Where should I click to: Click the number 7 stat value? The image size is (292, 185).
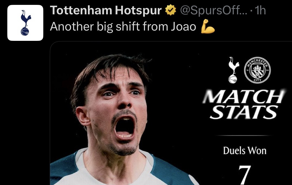[245, 175]
